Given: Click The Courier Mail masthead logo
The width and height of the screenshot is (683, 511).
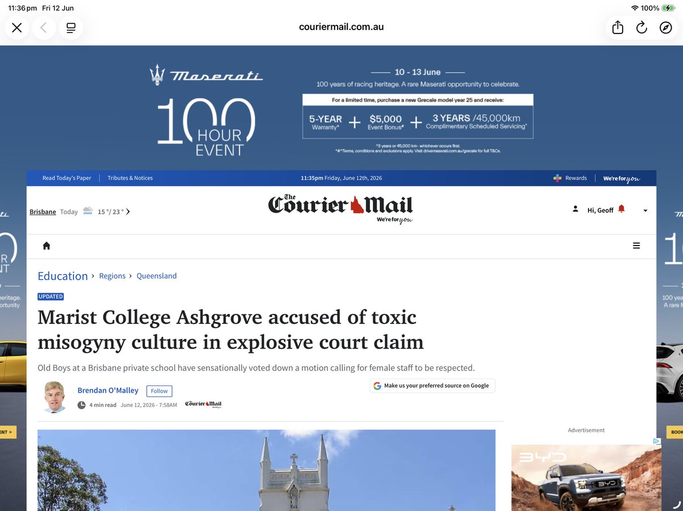Looking at the screenshot, I should 340,209.
